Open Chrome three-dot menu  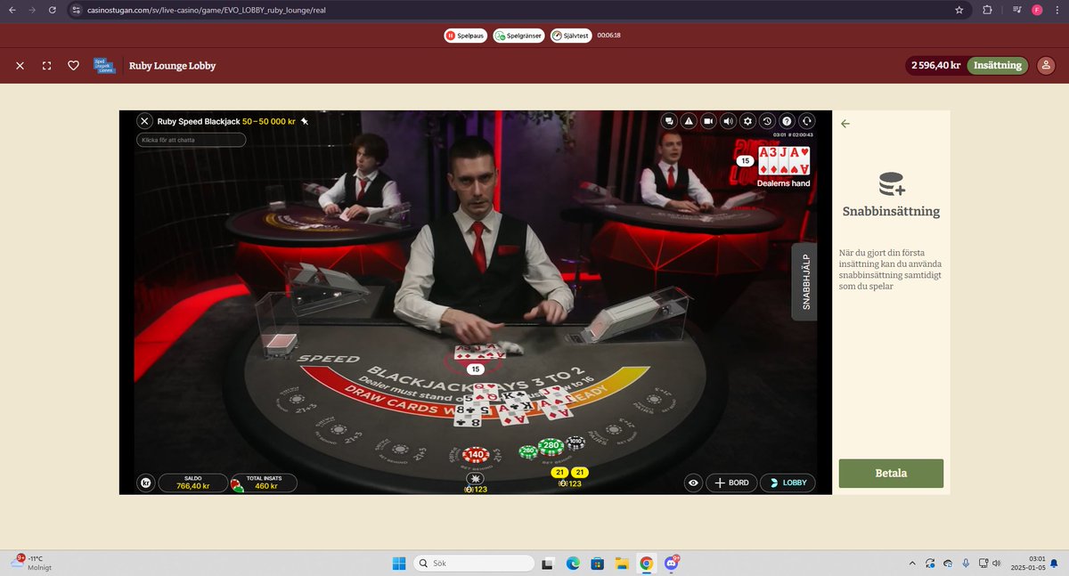point(1057,10)
